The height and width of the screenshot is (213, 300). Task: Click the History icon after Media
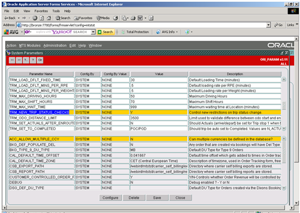[115, 18]
